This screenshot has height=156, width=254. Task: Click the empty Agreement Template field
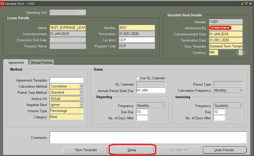point(66,80)
